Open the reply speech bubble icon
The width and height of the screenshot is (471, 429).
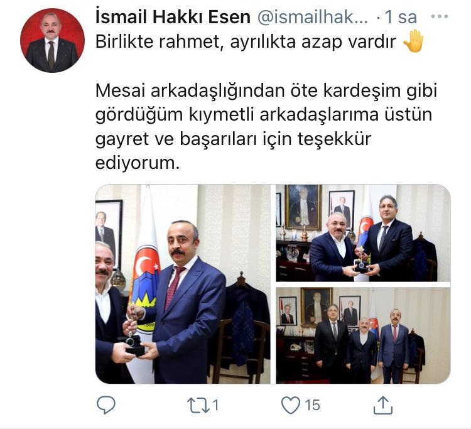pyautogui.click(x=106, y=405)
